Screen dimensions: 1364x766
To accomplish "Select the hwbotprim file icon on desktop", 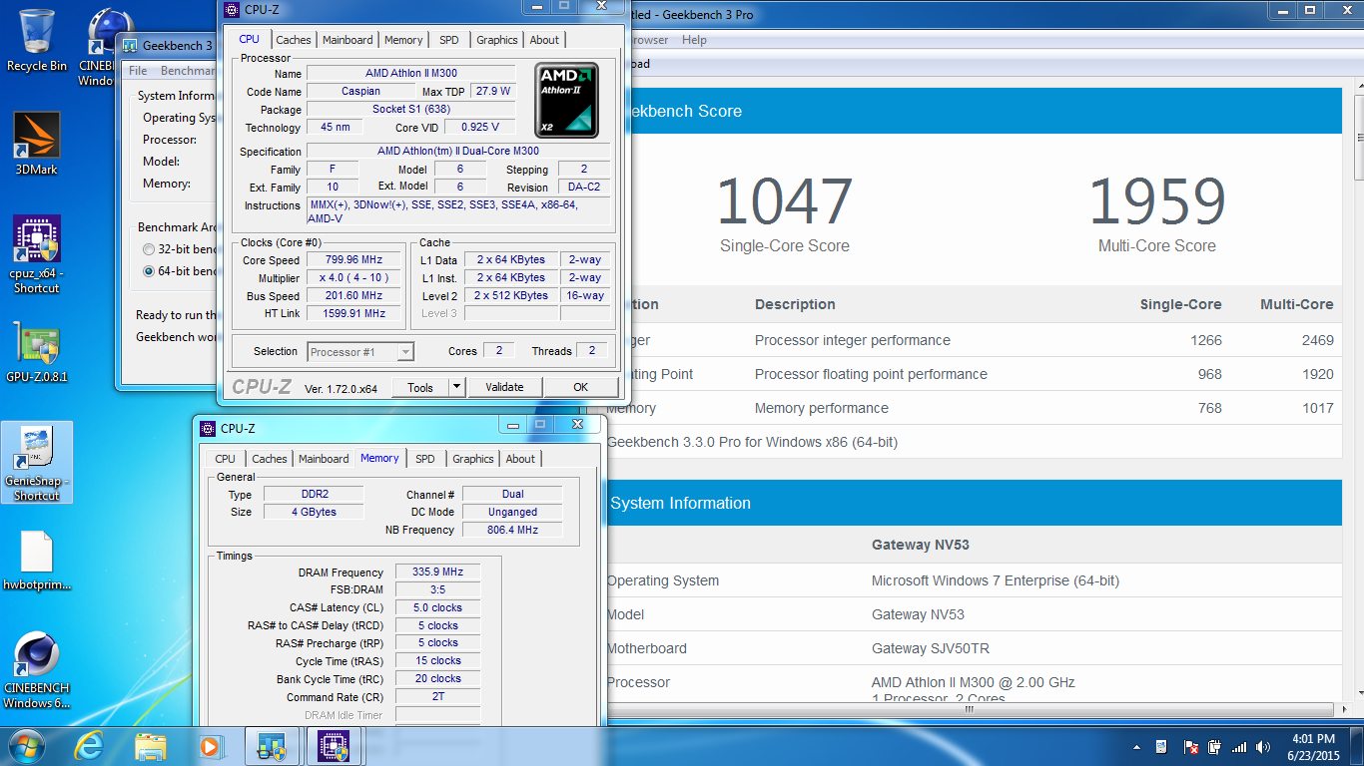I will click(37, 562).
